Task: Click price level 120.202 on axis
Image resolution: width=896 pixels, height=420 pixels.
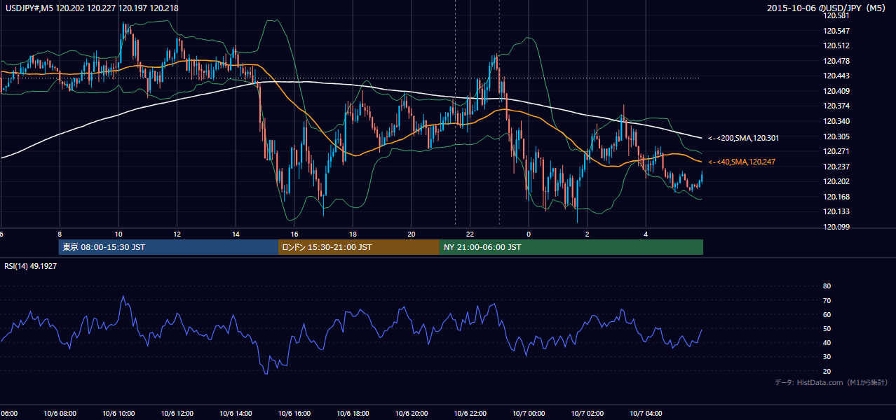Action: tap(837, 181)
